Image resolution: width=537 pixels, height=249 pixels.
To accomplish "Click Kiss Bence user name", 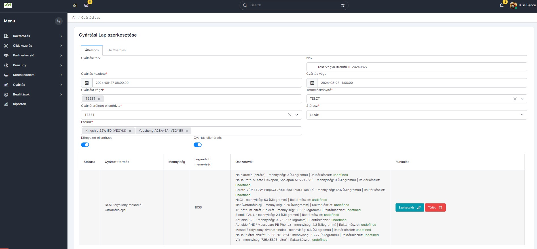I will pos(527,5).
